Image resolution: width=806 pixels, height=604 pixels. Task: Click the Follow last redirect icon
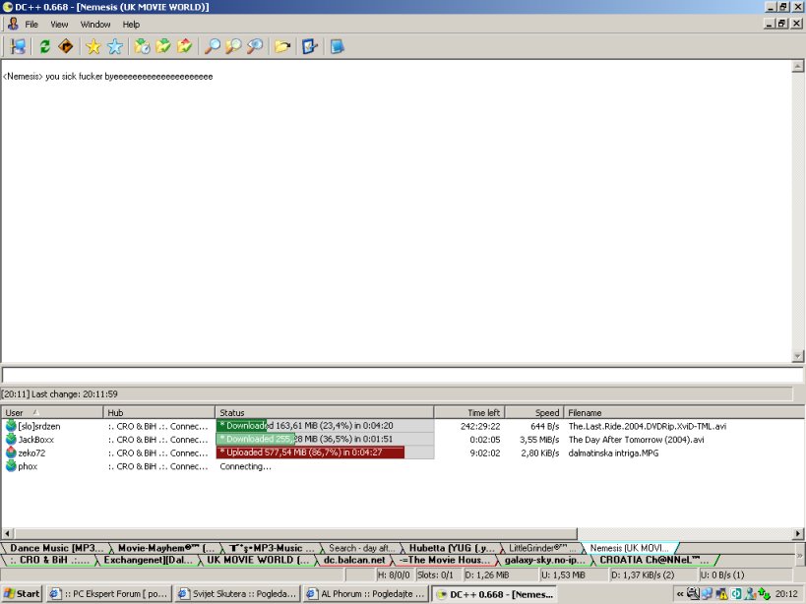point(66,46)
